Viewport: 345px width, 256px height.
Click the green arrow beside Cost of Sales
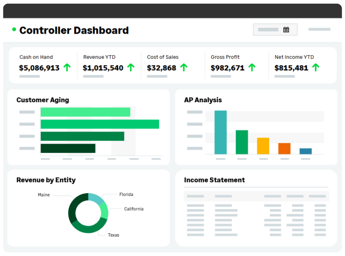(184, 68)
